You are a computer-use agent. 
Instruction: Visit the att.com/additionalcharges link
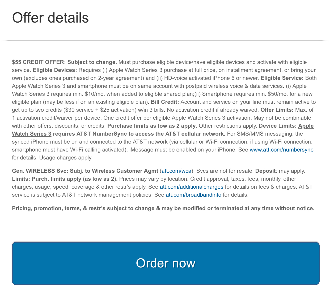pyautogui.click(x=191, y=187)
